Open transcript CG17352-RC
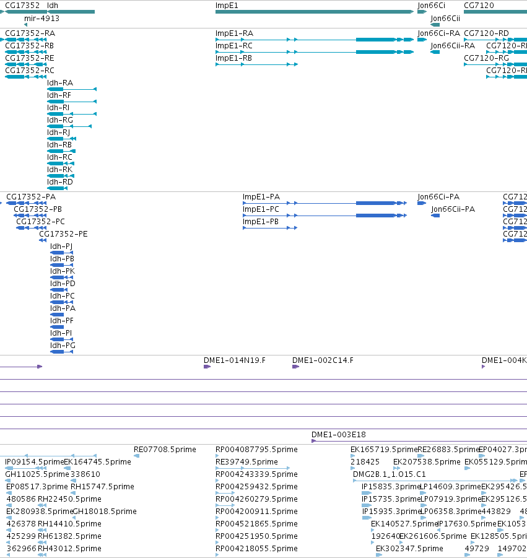The width and height of the screenshot is (527, 558). (30, 71)
